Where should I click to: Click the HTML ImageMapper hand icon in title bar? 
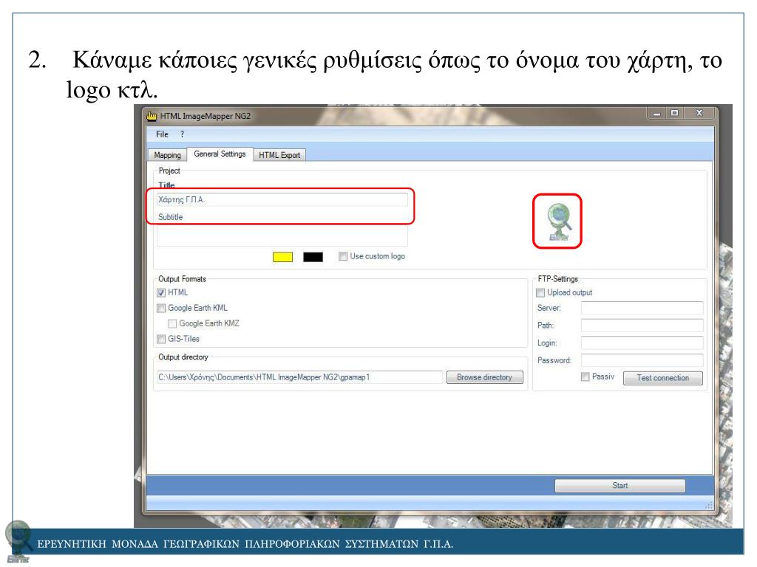pyautogui.click(x=152, y=116)
